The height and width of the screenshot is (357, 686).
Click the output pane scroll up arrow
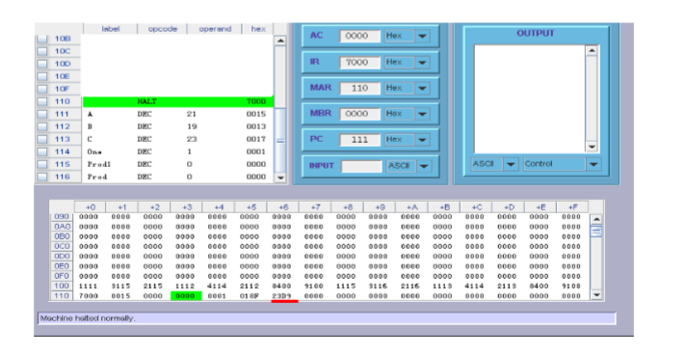[x=592, y=50]
